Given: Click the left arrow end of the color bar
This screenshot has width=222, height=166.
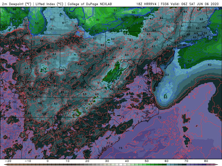Looking at the screenshot, I should (x=6, y=165).
